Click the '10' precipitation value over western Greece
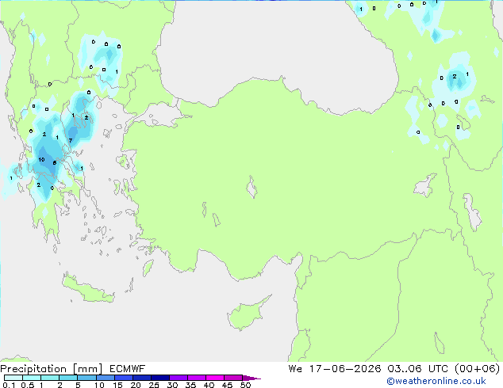This screenshot has width=503, height=388. (41, 159)
